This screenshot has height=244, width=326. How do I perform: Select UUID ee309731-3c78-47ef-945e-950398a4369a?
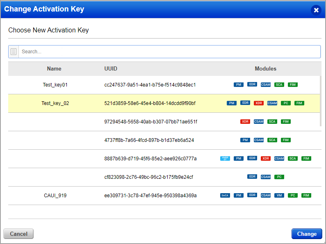pos(150,196)
